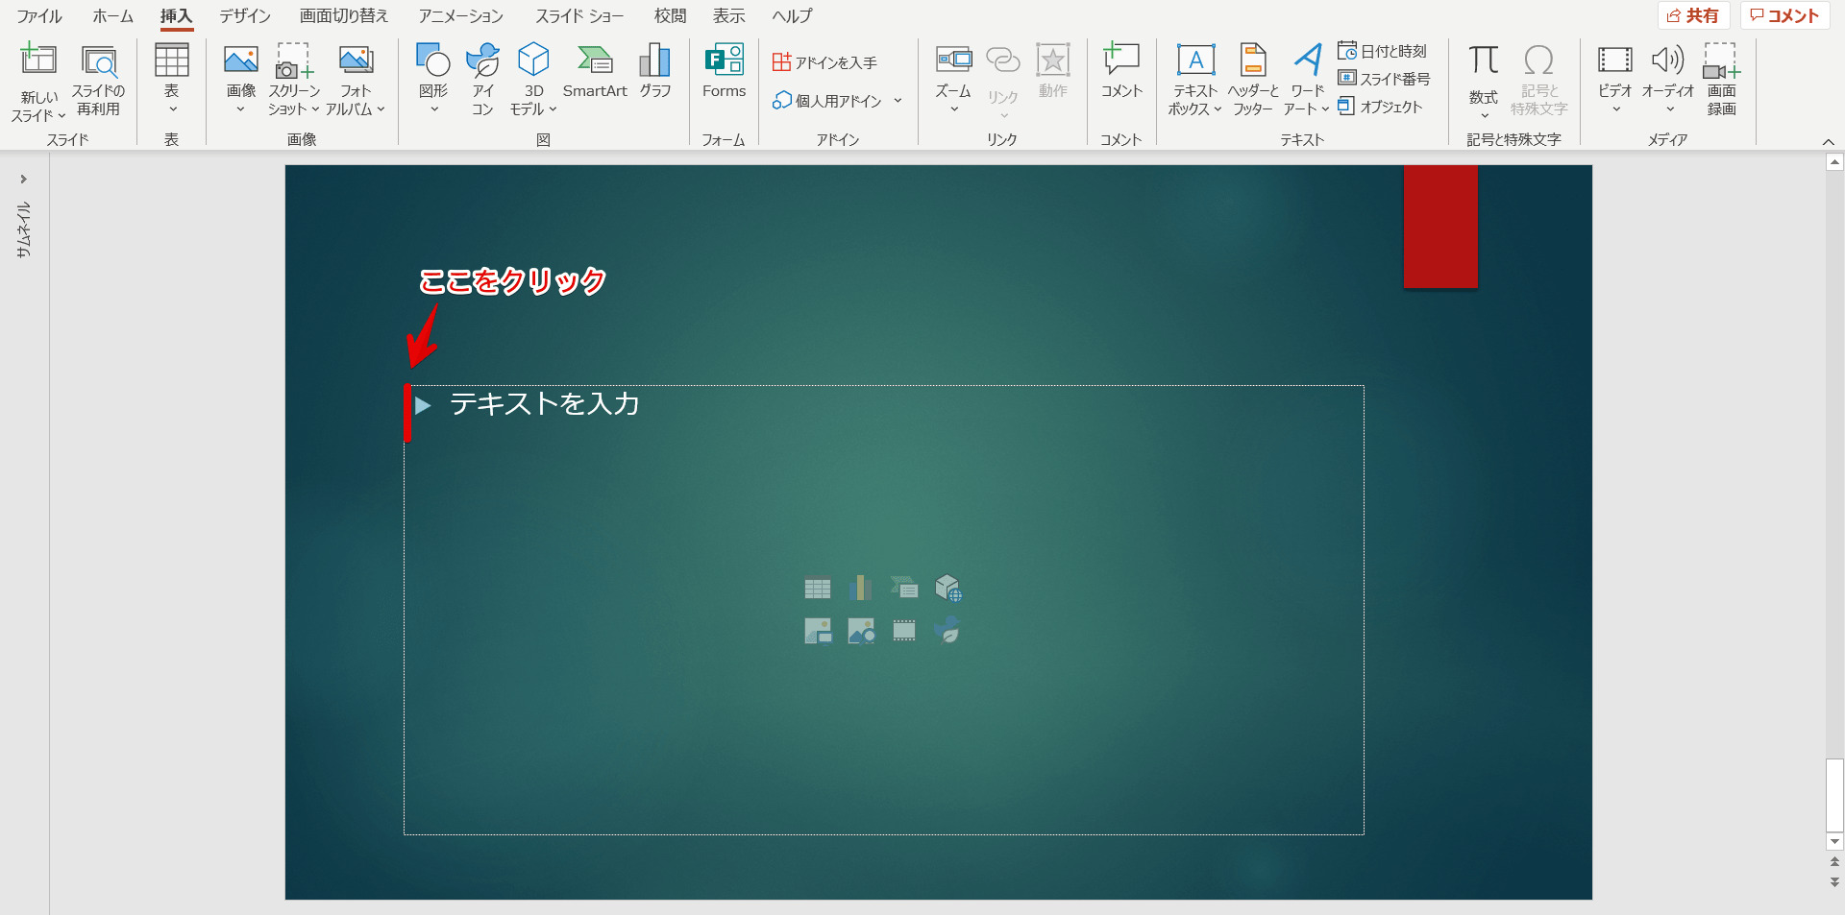Screen dimensions: 1845x915
Task: Click the insert chart icon in placeholder
Action: (861, 588)
